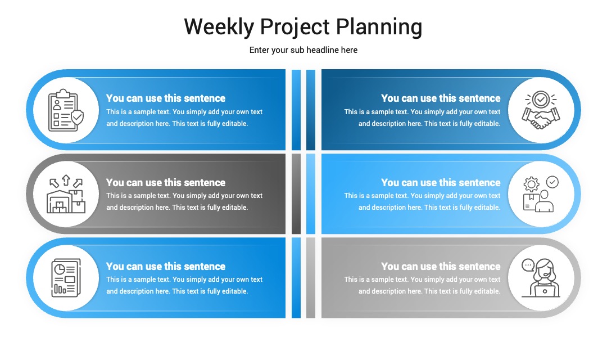Select heading in light blue right banner
Screen dimensions: 607x342
(441, 182)
